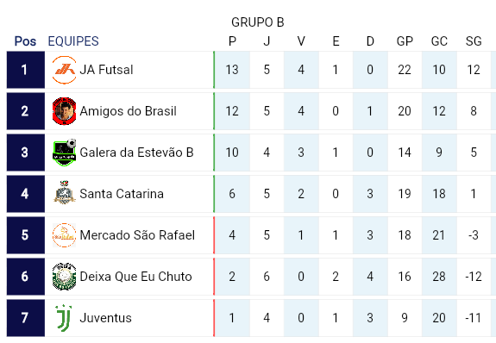
Task: Click the Santa Catarina team crest
Action: pos(64,192)
